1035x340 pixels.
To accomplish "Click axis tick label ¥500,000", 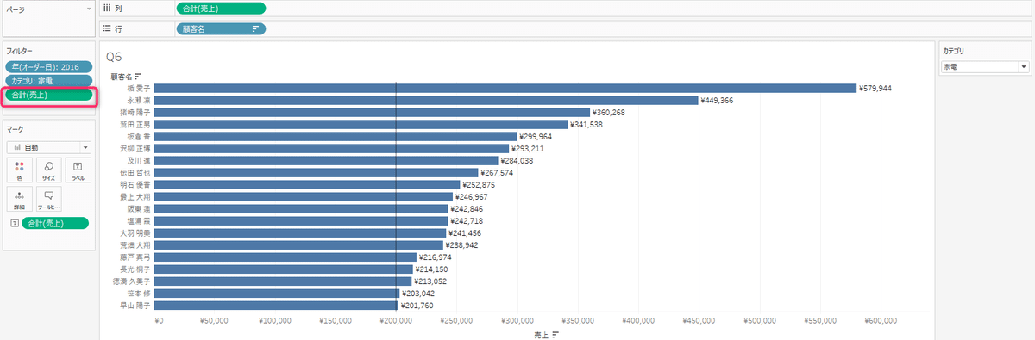I will pos(760,321).
